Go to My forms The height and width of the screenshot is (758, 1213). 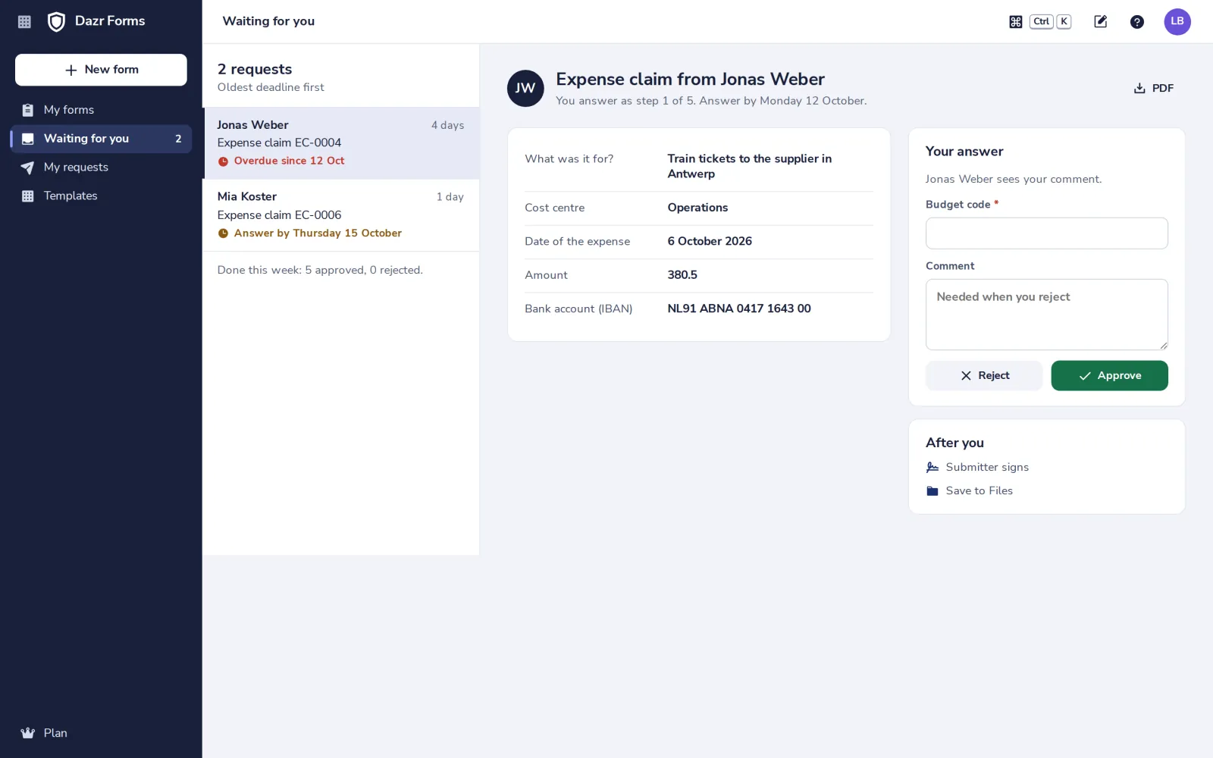click(101, 110)
